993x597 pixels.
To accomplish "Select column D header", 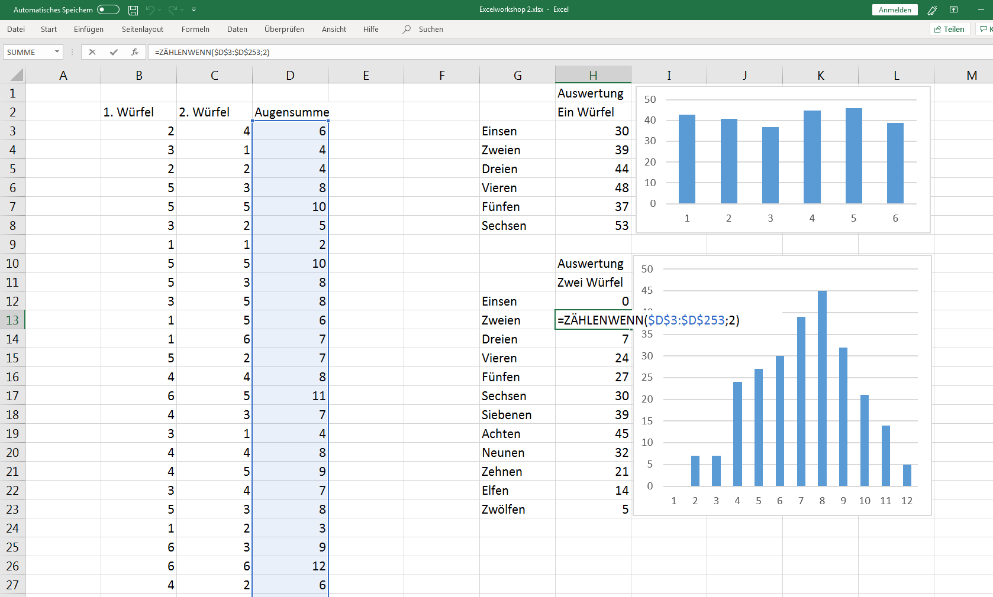I will (x=290, y=75).
